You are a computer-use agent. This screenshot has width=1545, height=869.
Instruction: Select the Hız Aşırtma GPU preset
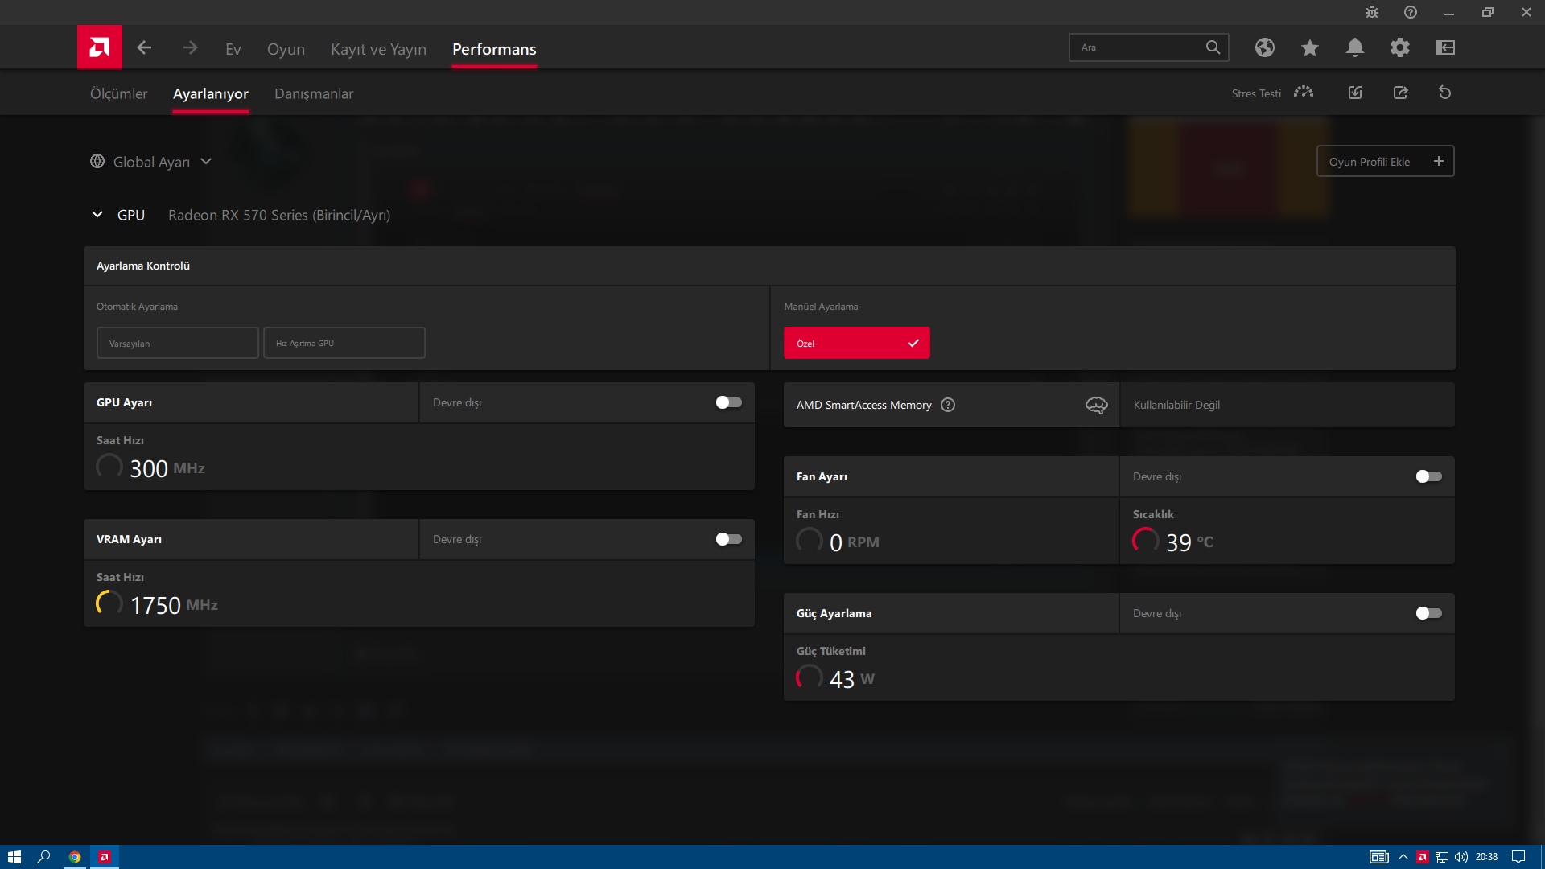(x=344, y=343)
